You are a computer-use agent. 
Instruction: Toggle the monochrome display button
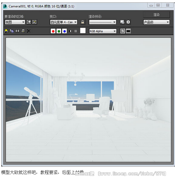[x=76, y=31]
